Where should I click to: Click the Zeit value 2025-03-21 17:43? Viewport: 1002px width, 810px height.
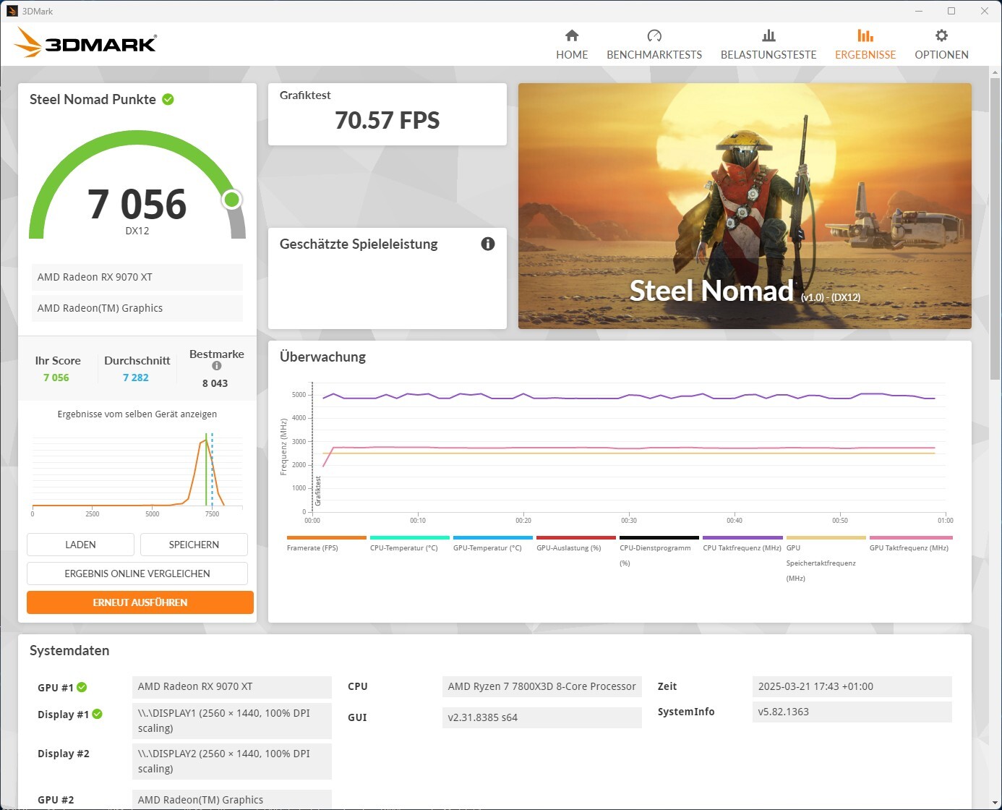(852, 686)
